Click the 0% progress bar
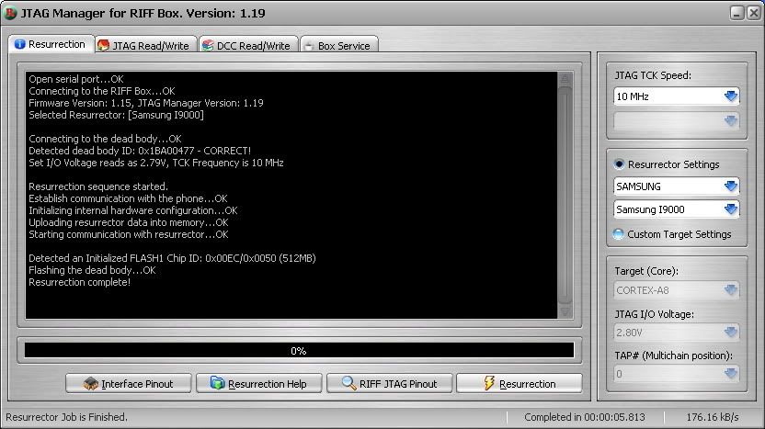Image resolution: width=765 pixels, height=429 pixels. pos(299,351)
